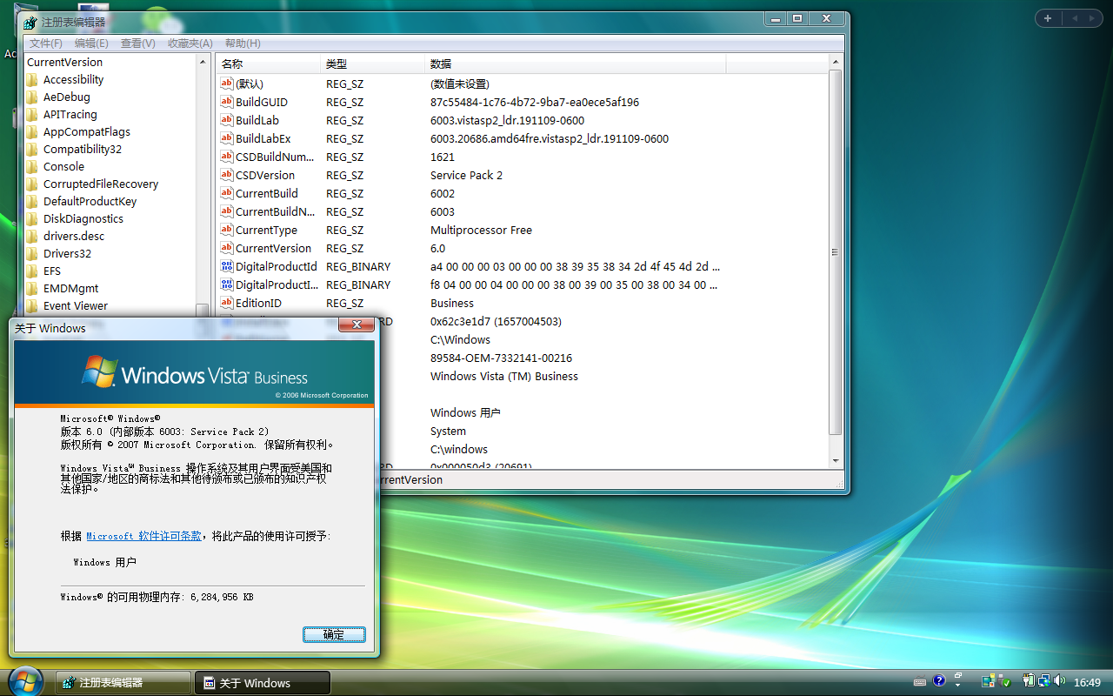Click the key tree scroll-up arrow
The image size is (1113, 696).
tap(203, 63)
